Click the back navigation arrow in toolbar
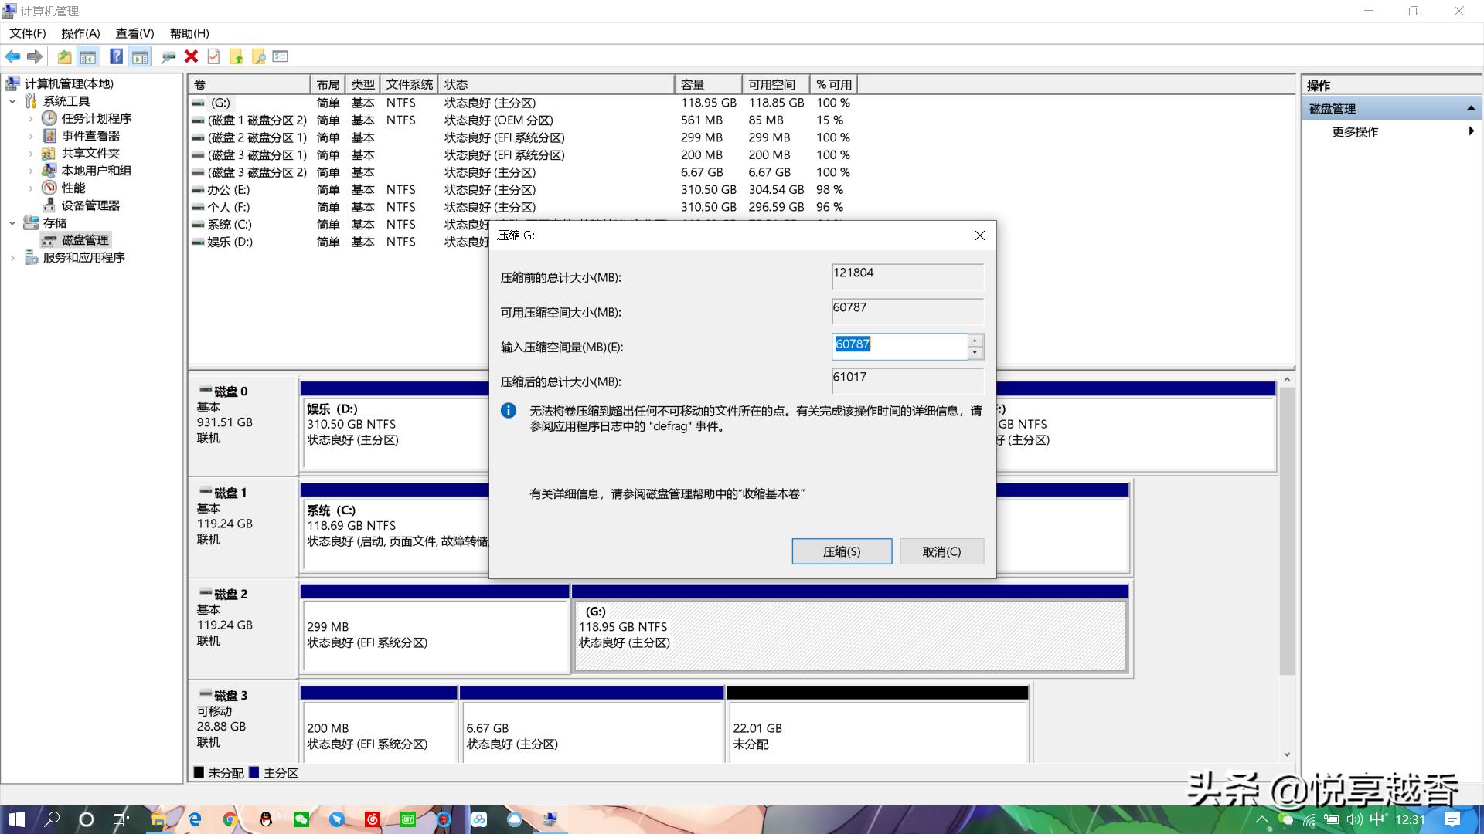Screen dimensions: 1484x834 (x=13, y=56)
